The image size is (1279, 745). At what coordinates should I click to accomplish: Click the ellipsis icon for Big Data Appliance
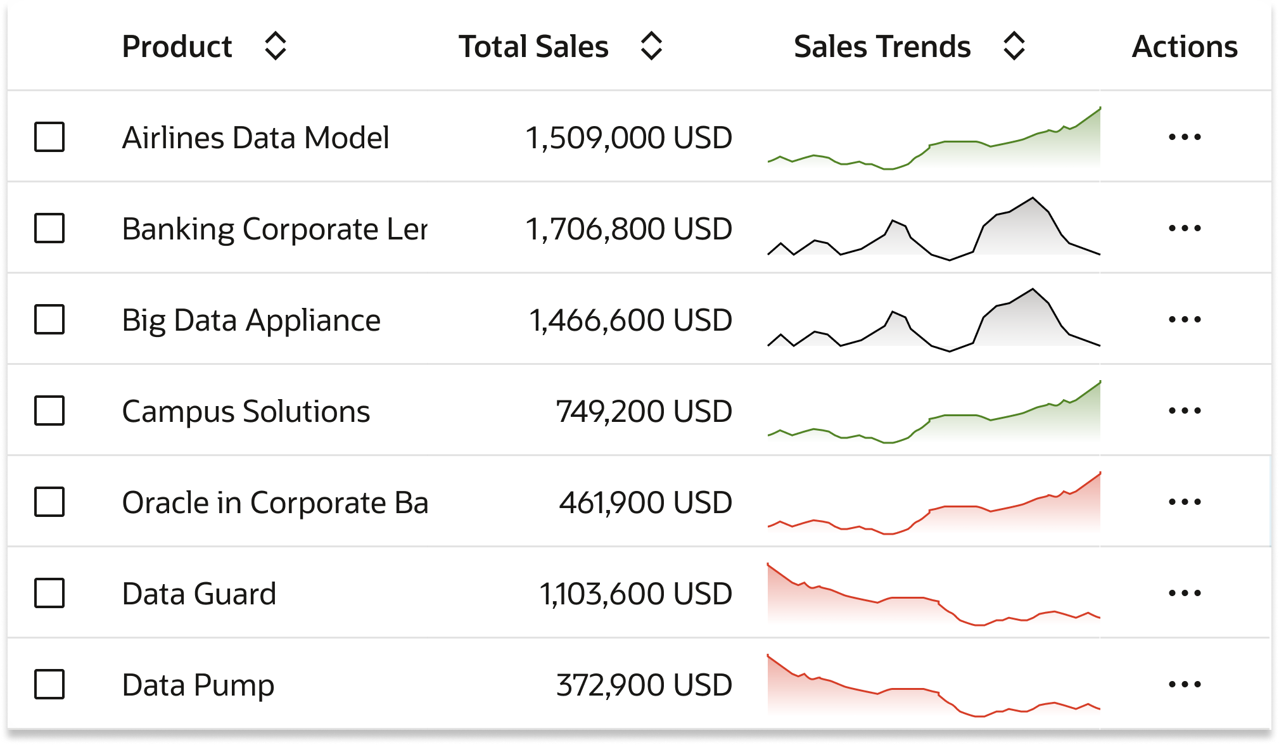point(1186,320)
